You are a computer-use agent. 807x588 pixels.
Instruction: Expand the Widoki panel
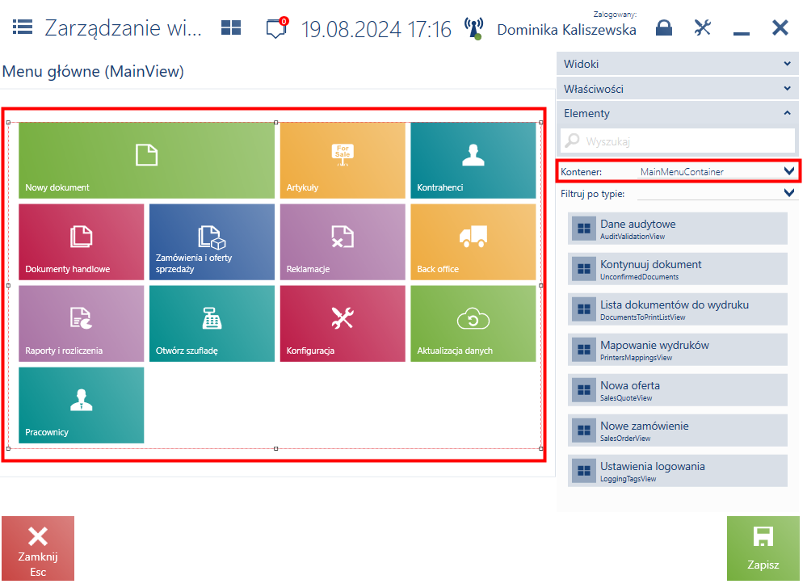pyautogui.click(x=677, y=64)
